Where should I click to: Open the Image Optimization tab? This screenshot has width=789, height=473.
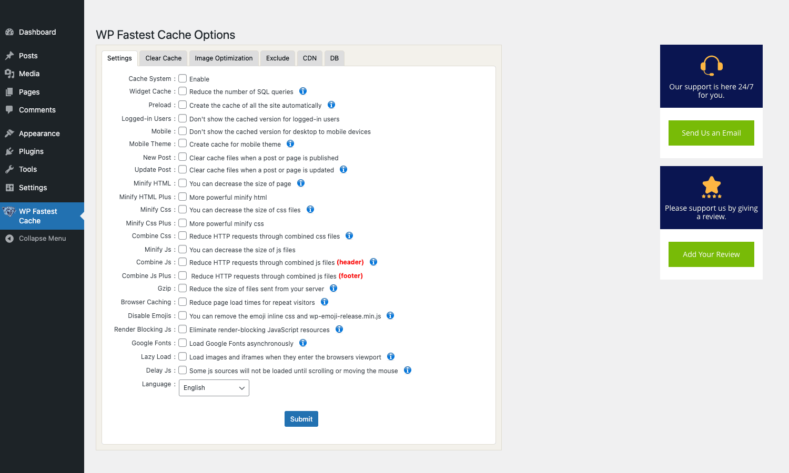(224, 58)
